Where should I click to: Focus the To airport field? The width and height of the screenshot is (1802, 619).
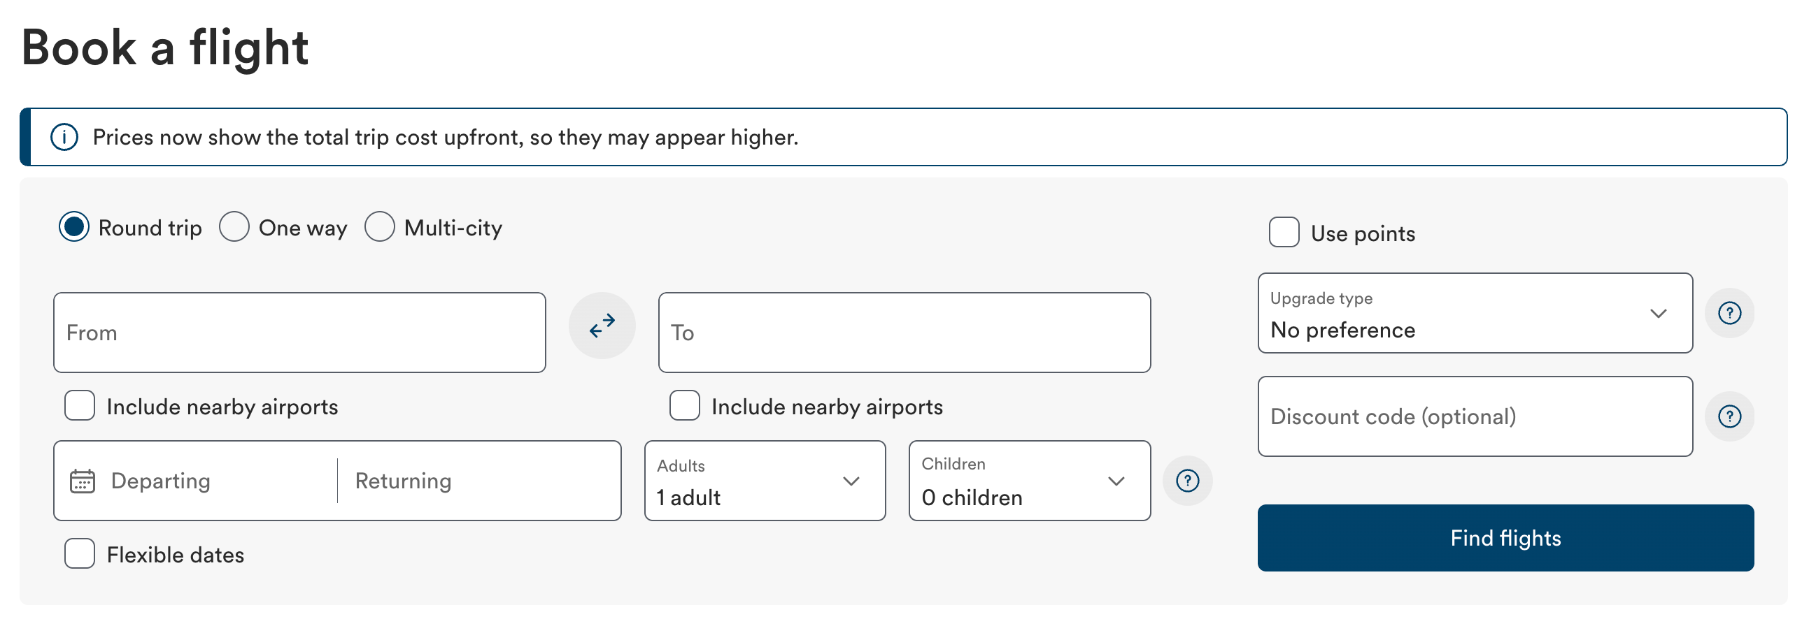[904, 333]
